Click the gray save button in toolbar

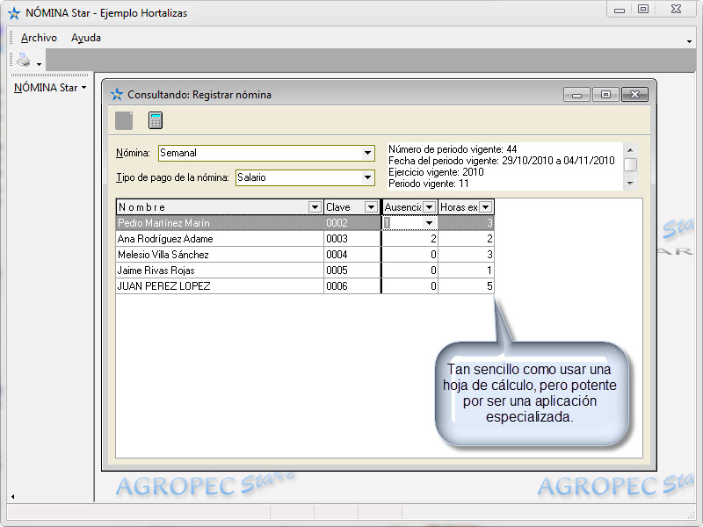[124, 120]
